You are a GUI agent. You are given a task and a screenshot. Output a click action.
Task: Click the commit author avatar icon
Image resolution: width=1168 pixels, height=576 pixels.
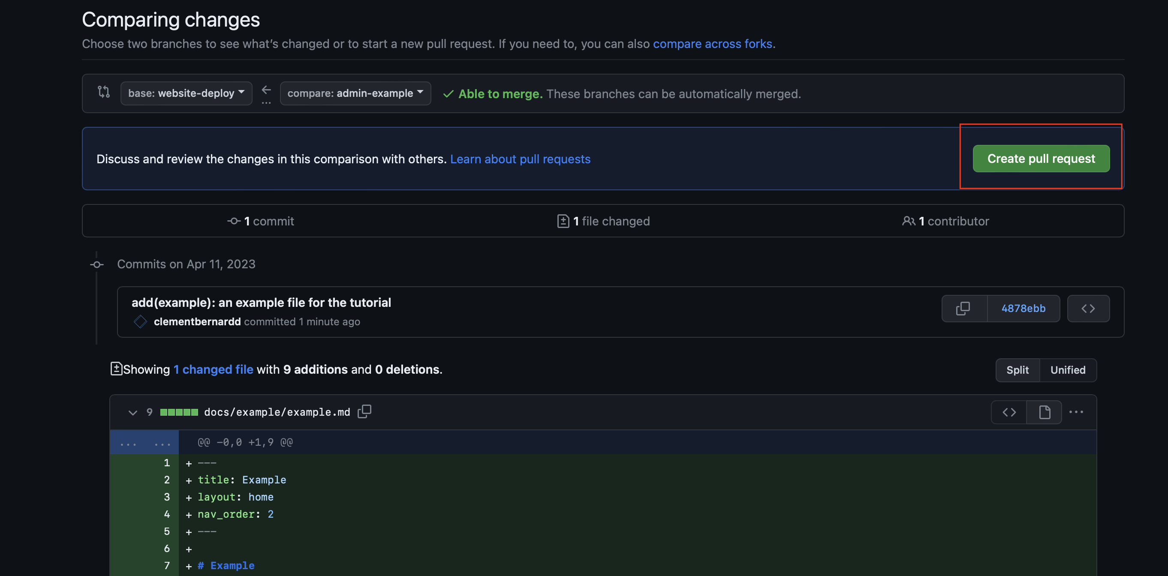(140, 321)
